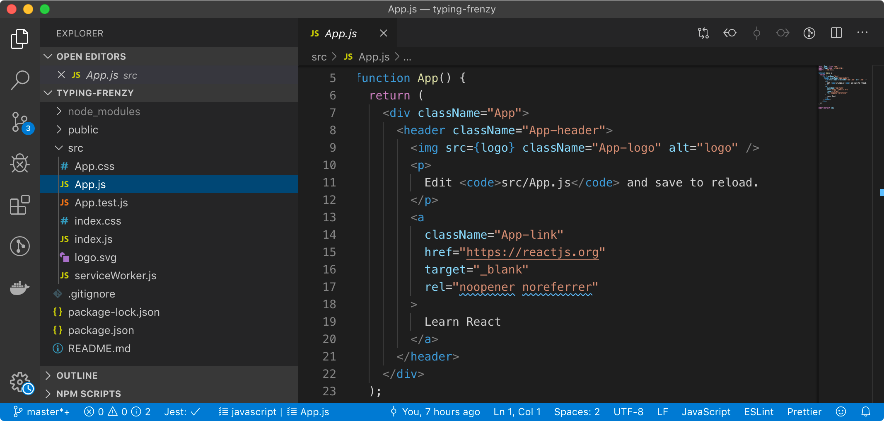Open index.css in the explorer

click(x=169, y=220)
